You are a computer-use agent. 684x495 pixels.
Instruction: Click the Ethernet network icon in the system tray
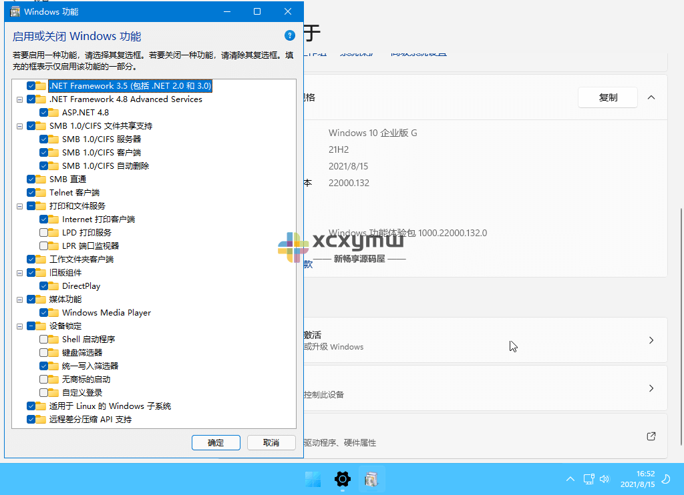(x=588, y=478)
